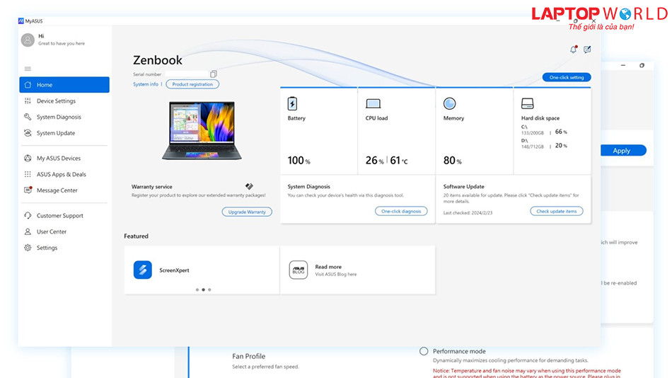
Task: Open Message Center from the sidebar
Action: click(57, 190)
